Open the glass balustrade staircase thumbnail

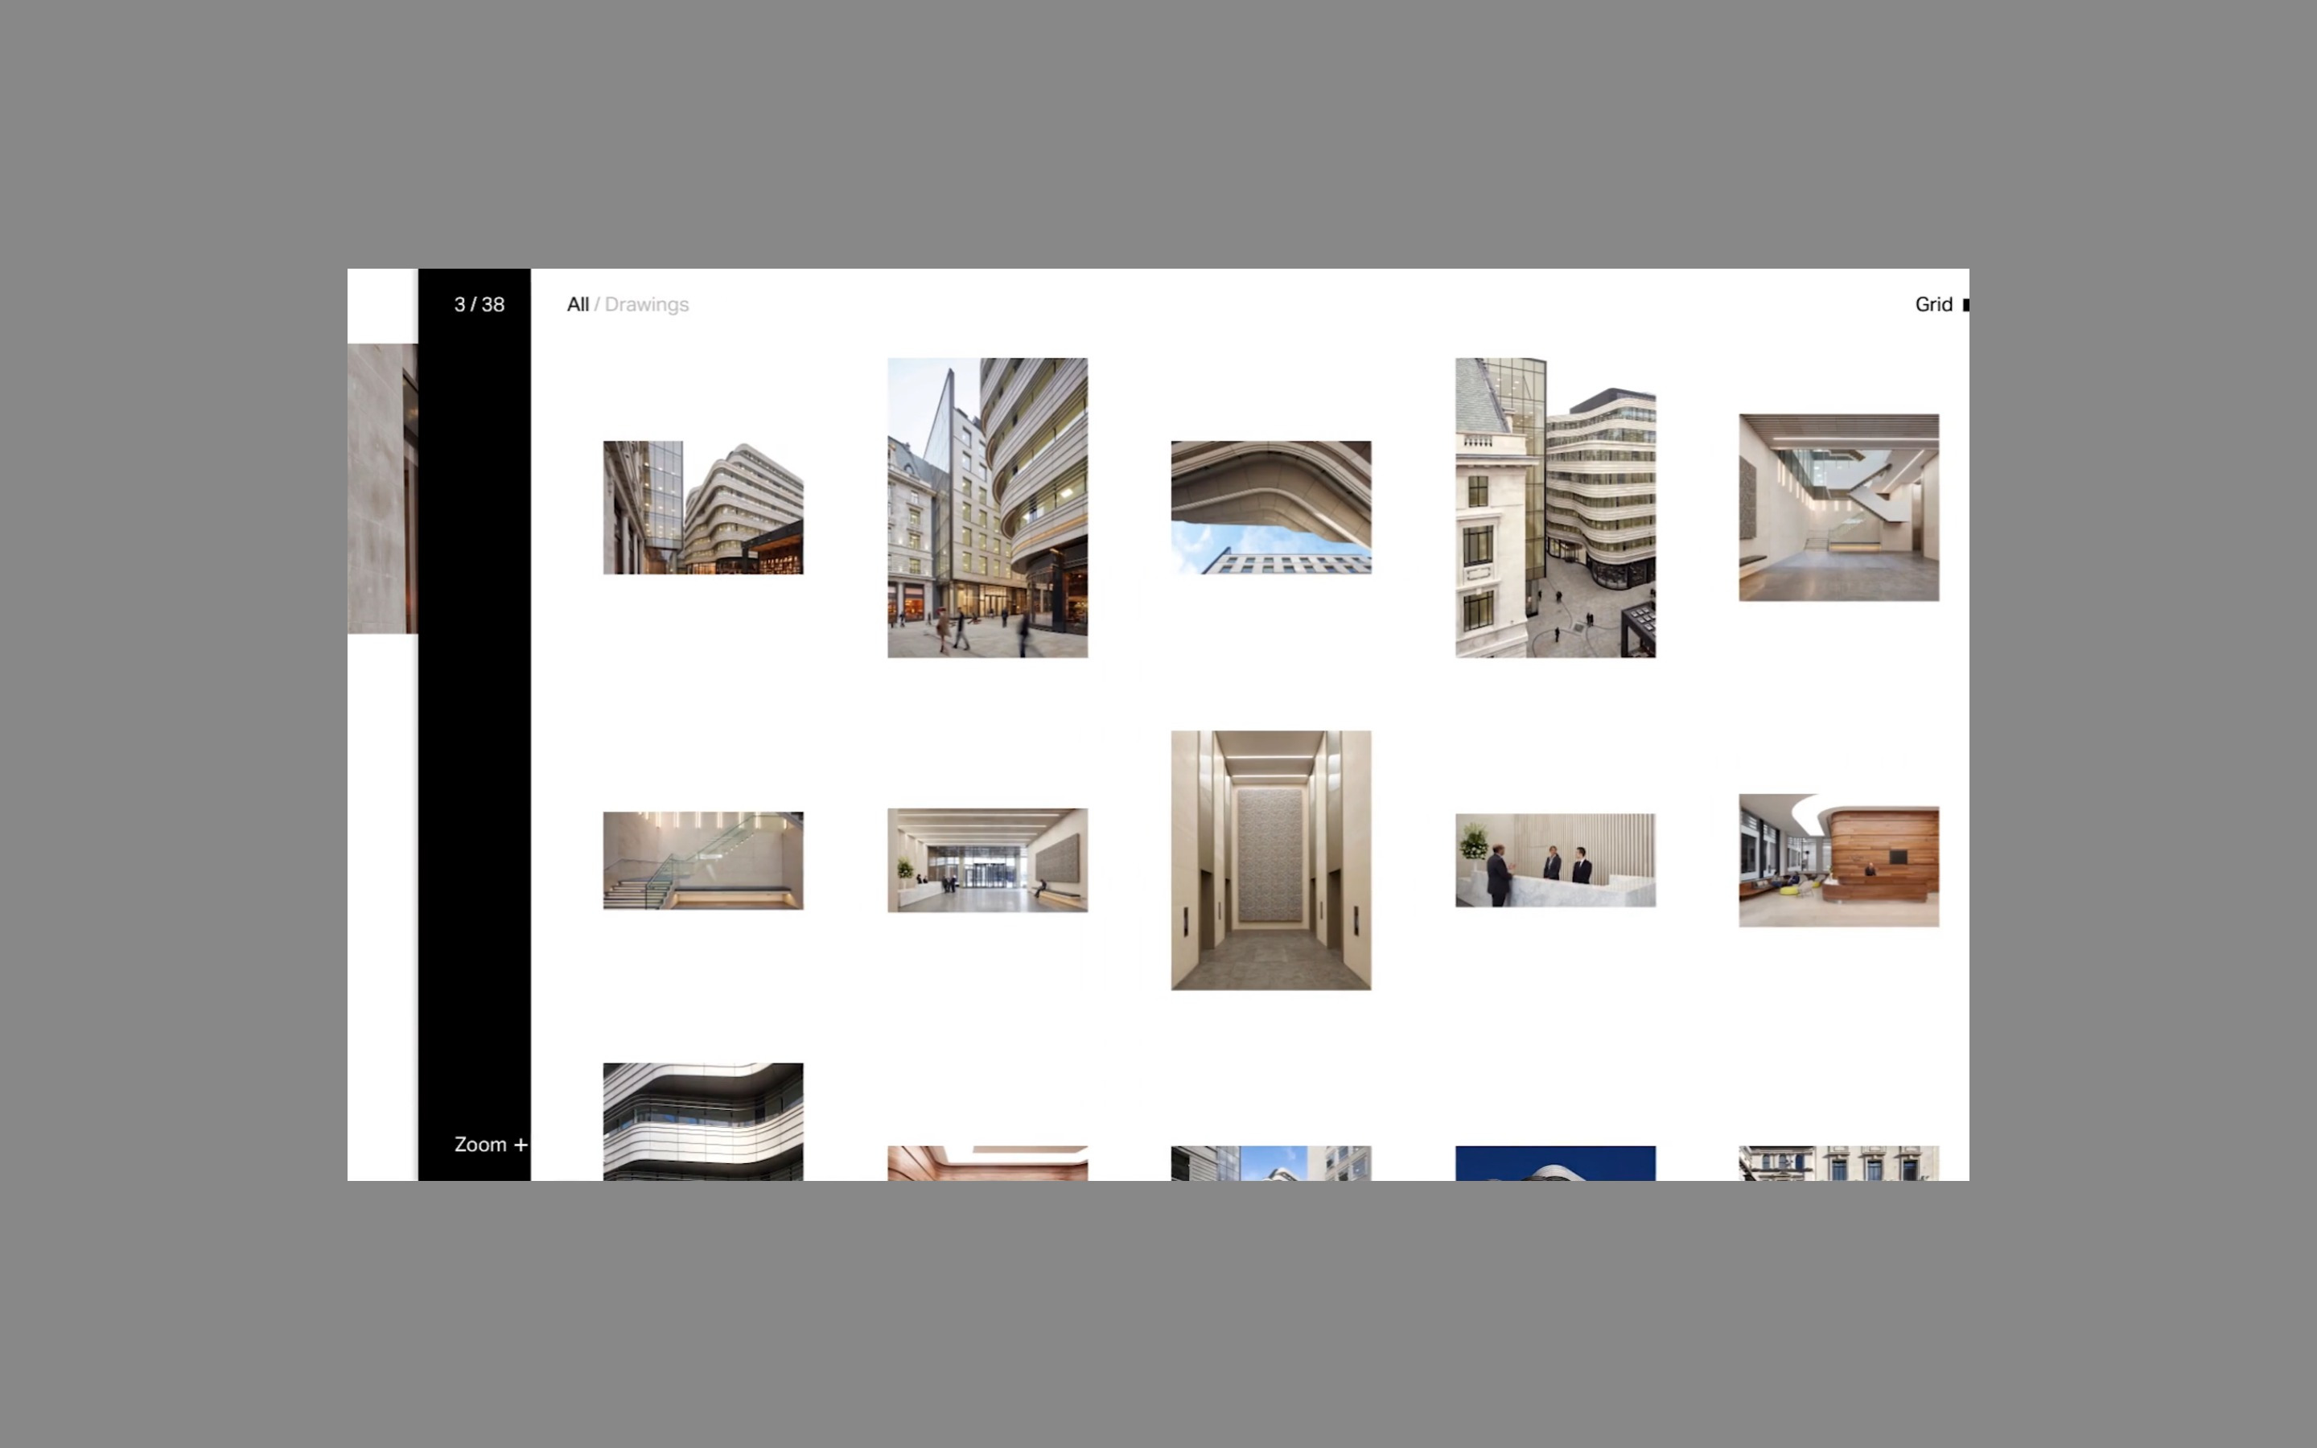703,860
